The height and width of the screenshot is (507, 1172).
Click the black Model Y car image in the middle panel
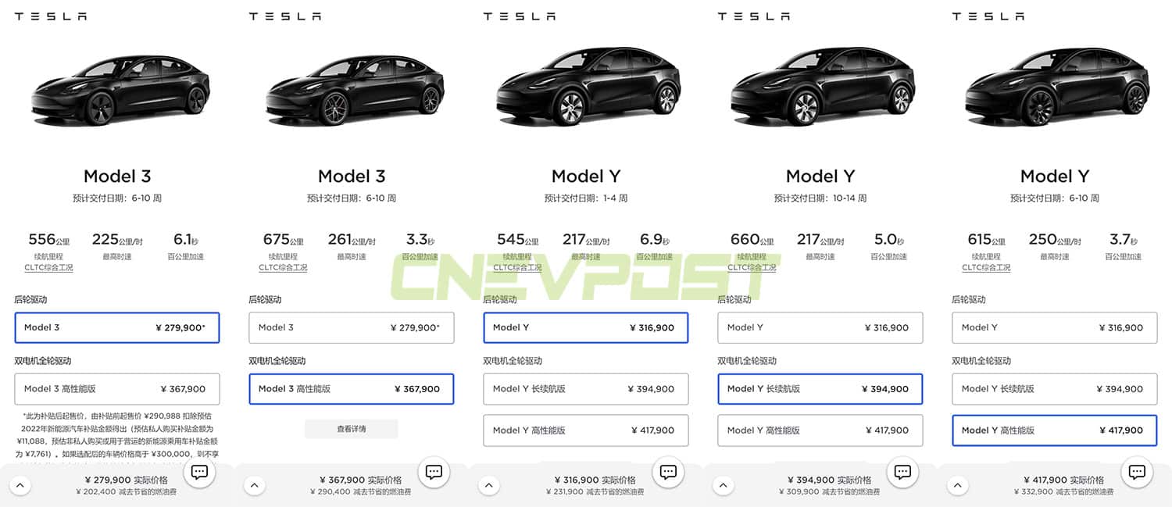[586, 86]
